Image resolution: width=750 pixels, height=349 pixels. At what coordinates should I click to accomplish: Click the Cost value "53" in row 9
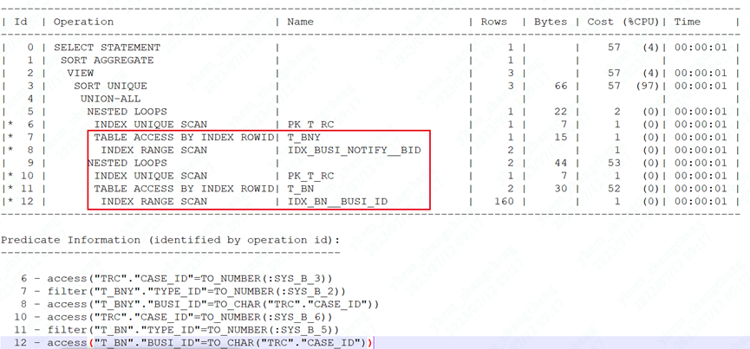tap(614, 164)
